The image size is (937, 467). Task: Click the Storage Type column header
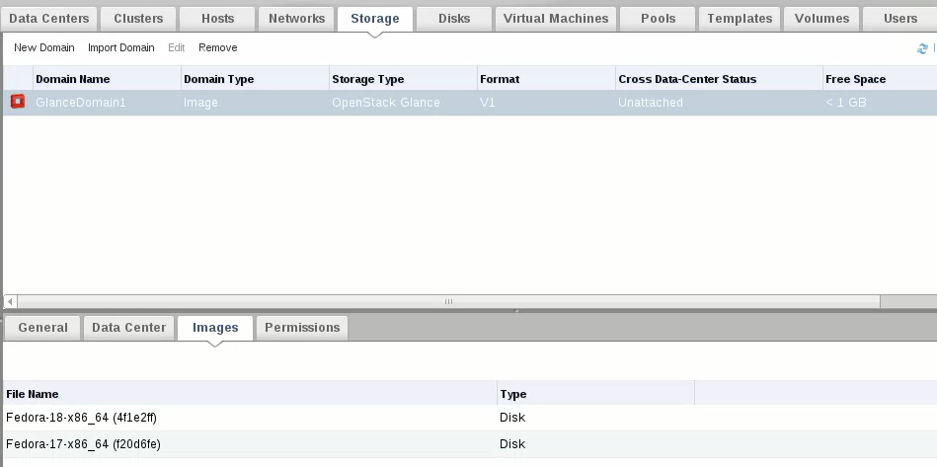coord(367,79)
